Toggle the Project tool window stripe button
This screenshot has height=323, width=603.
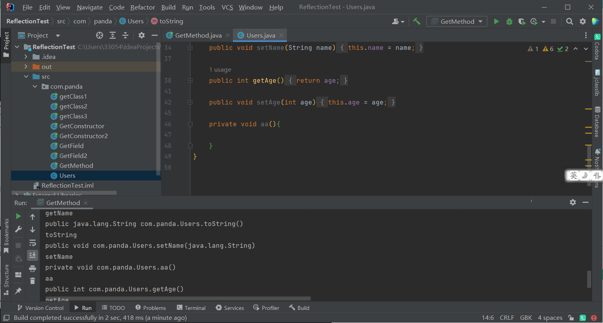click(x=6, y=44)
